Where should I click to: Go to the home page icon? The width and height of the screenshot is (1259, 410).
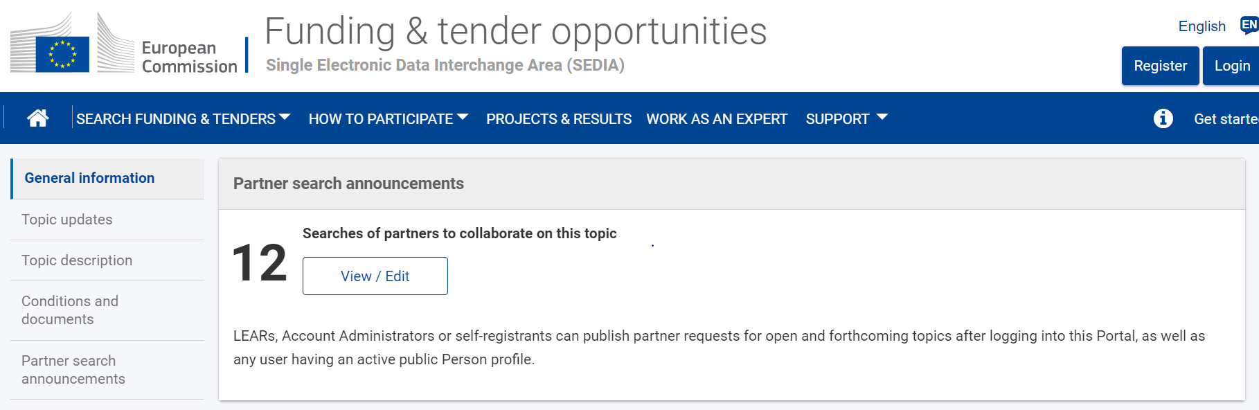coord(38,118)
